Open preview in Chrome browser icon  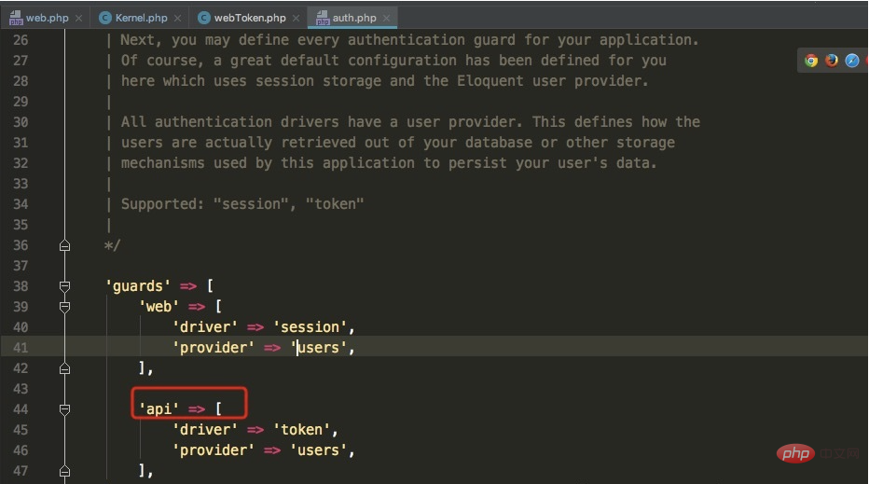[x=811, y=61]
